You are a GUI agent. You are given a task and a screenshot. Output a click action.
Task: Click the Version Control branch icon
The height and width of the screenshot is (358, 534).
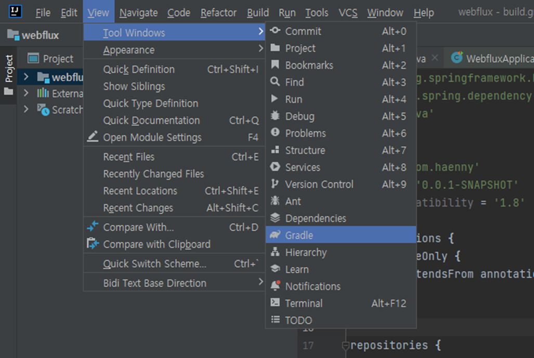point(275,184)
